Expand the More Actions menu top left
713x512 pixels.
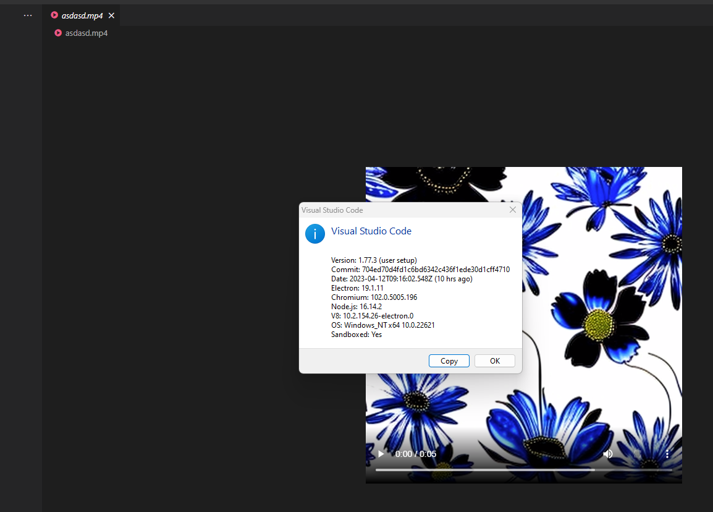click(27, 15)
